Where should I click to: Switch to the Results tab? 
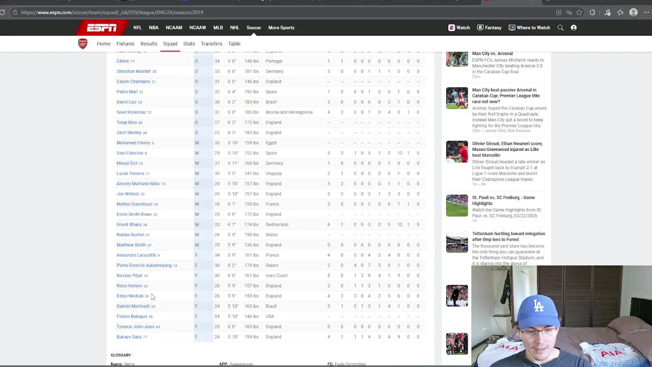(x=149, y=44)
